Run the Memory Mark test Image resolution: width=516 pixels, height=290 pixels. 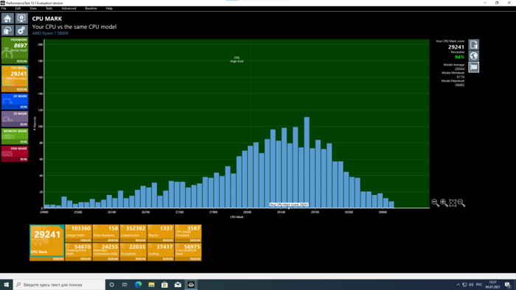click(x=24, y=141)
